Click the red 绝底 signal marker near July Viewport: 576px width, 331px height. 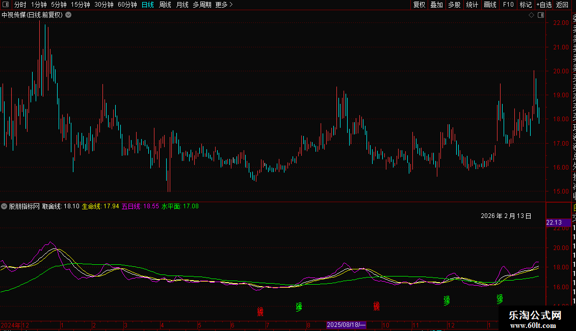point(260,312)
